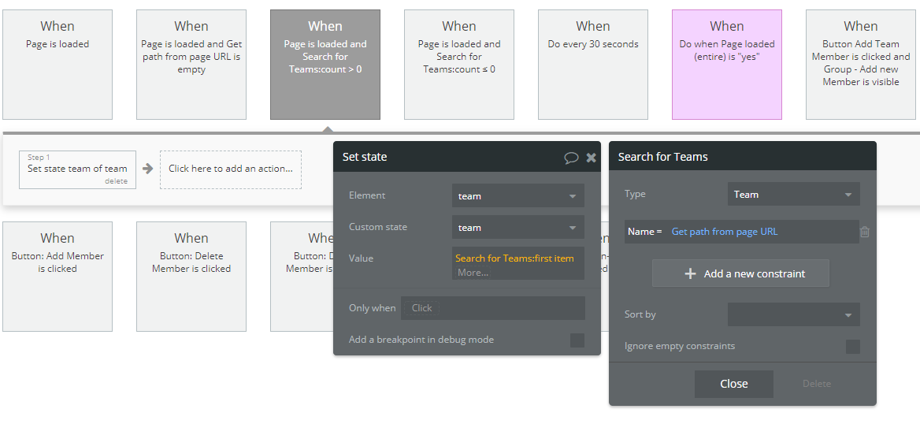The width and height of the screenshot is (920, 435).
Task: Click 'Click here to add an action' box
Action: coord(230,169)
